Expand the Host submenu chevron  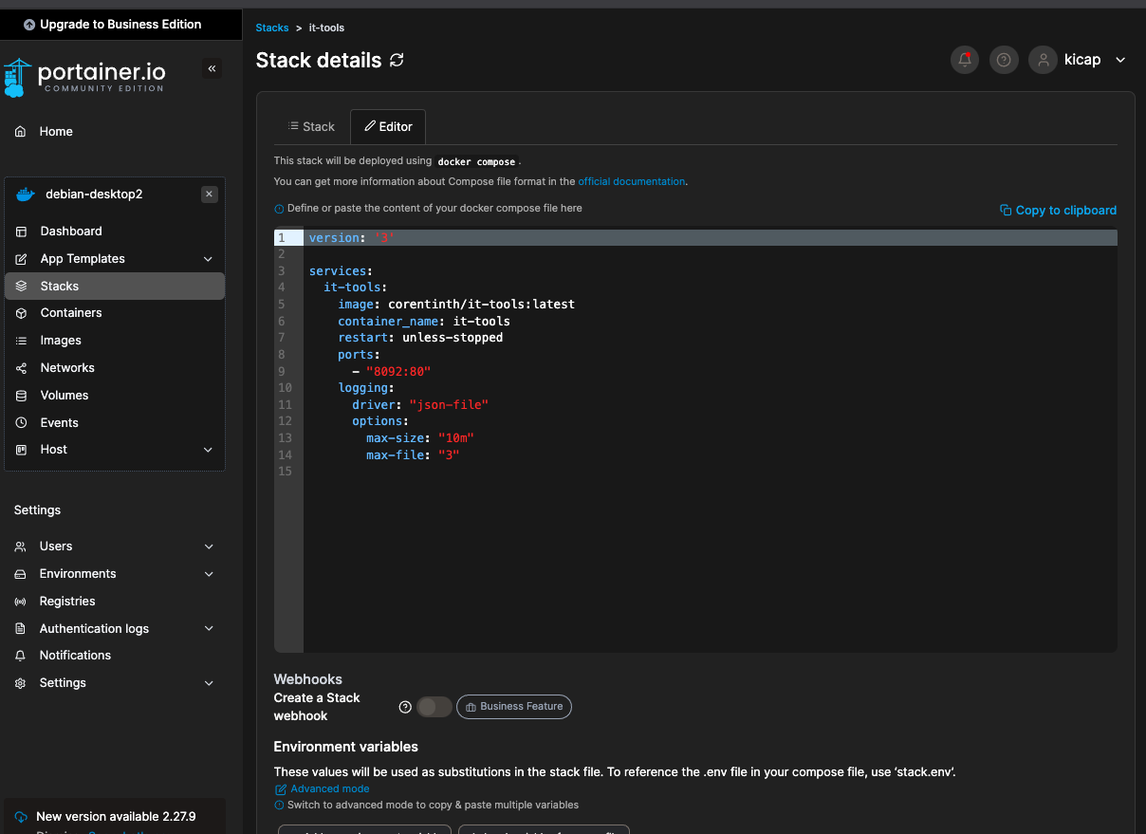(209, 450)
